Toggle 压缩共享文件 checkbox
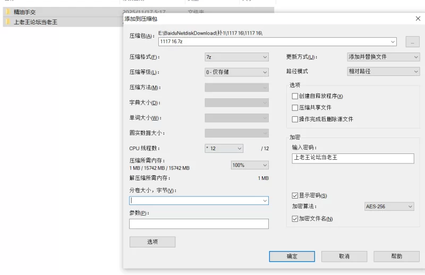This screenshot has height=275, width=425. (295, 108)
